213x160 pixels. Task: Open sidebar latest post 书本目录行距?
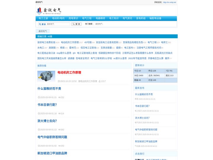pyautogui.click(x=142, y=106)
